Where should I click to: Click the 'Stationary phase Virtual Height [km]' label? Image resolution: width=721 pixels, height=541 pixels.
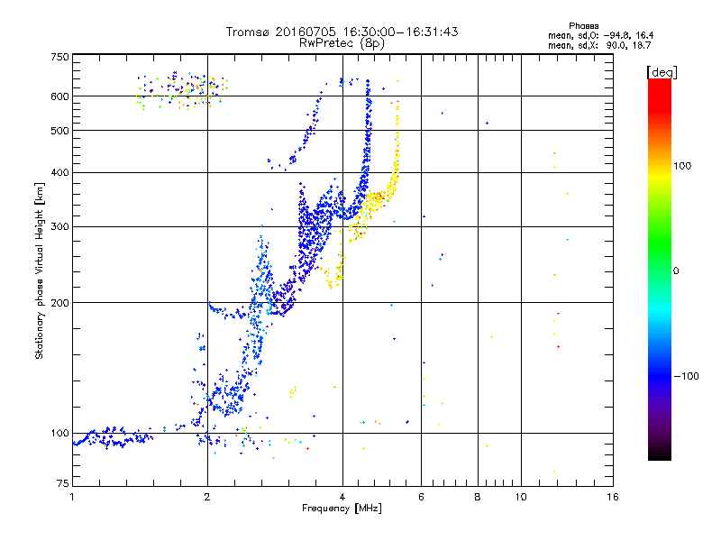39,270
